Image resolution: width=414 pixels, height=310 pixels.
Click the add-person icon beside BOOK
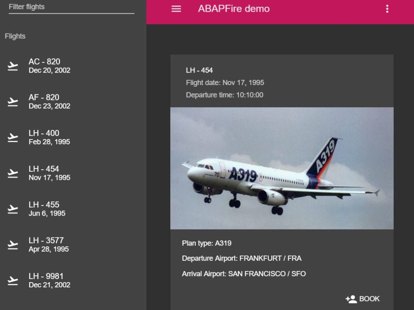[x=351, y=299]
